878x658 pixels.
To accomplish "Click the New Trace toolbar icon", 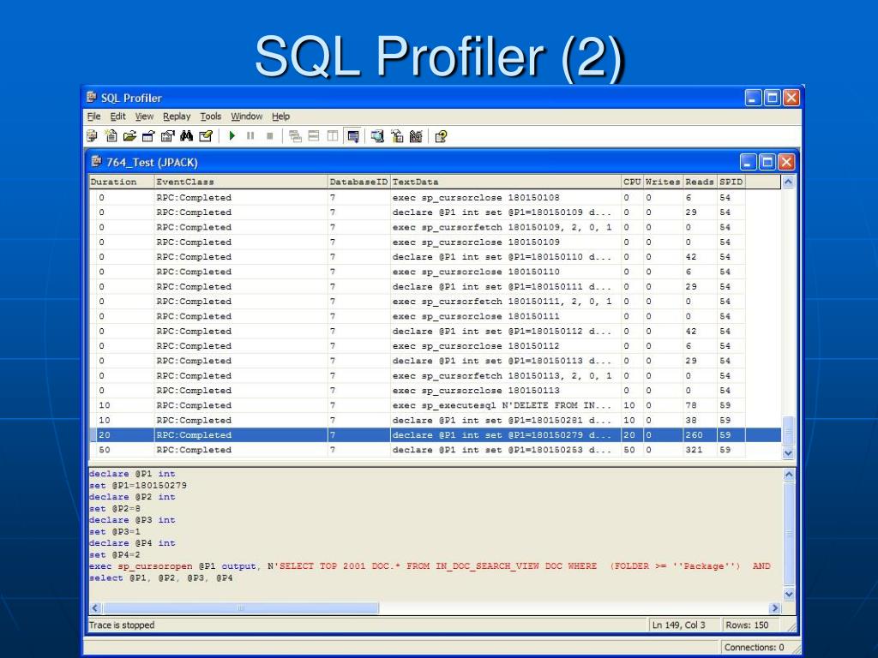I will click(x=93, y=136).
